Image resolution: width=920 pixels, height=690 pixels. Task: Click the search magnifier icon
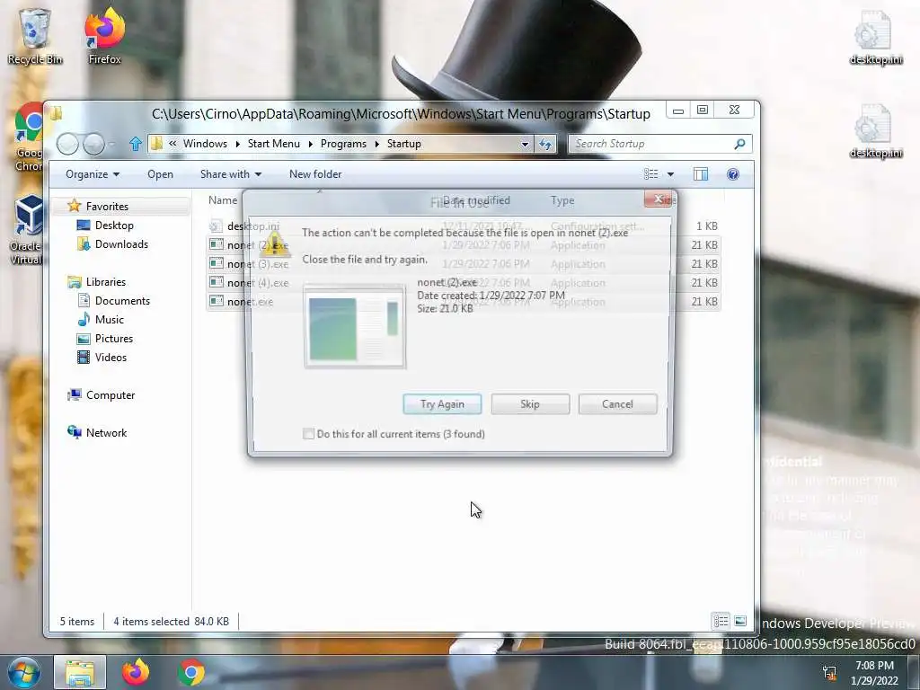[740, 144]
